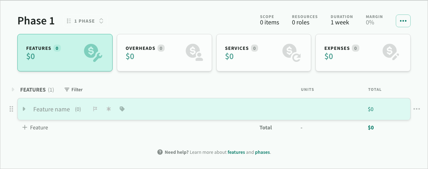Click the drag handle beside Feature name
Screen dimensions: 428x169
(x=11, y=109)
